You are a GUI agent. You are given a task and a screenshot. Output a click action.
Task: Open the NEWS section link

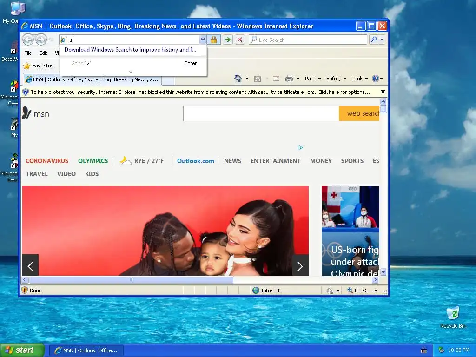click(x=232, y=161)
